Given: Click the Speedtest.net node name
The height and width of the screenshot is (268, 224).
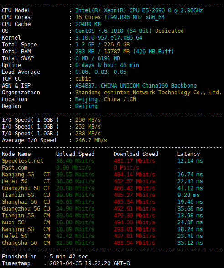Looking at the screenshot, I should pyautogui.click(x=23, y=161).
